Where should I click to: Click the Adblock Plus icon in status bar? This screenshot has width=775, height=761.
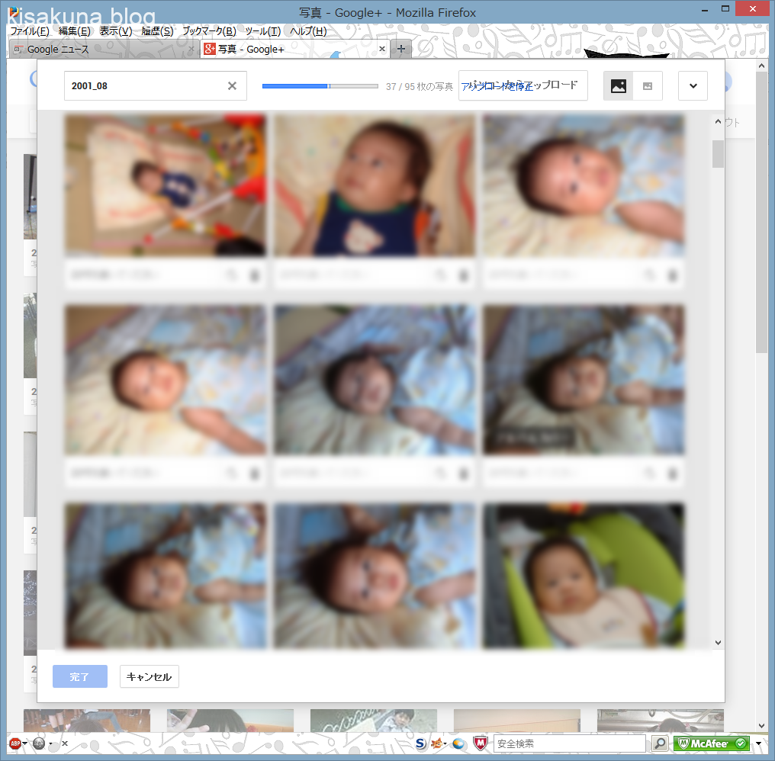(14, 743)
